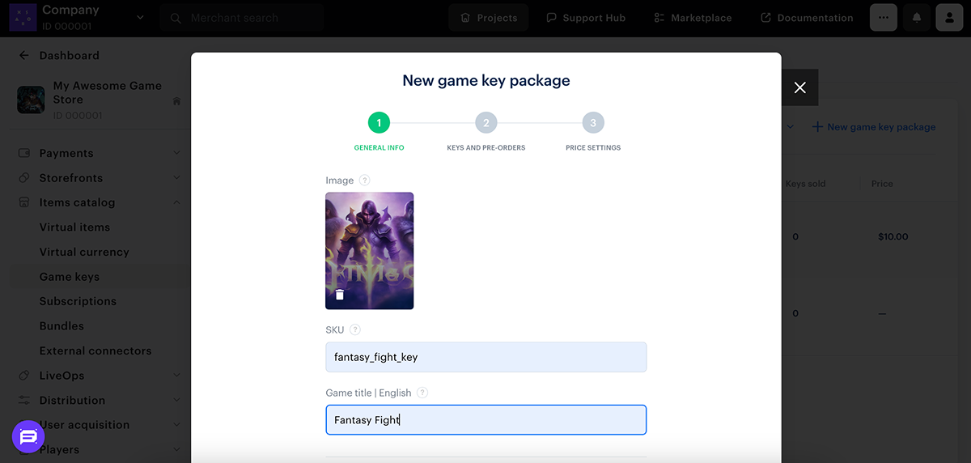
Task: Expand the Storefronts sidebar section
Action: (x=176, y=178)
